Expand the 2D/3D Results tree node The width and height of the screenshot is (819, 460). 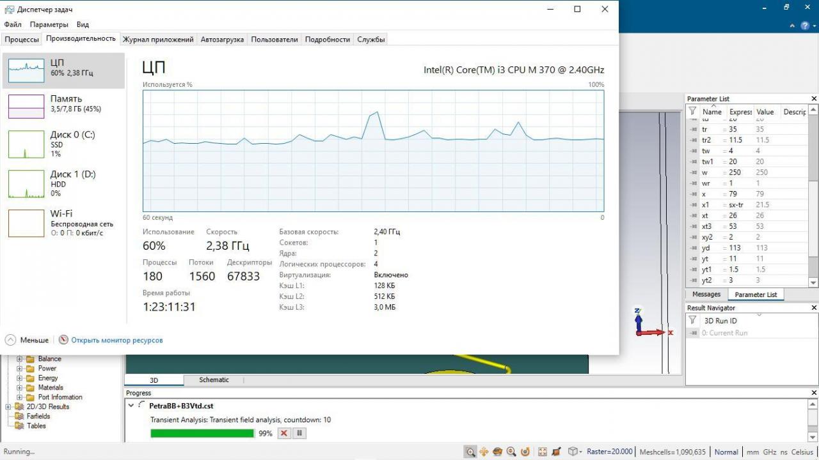pyautogui.click(x=8, y=407)
